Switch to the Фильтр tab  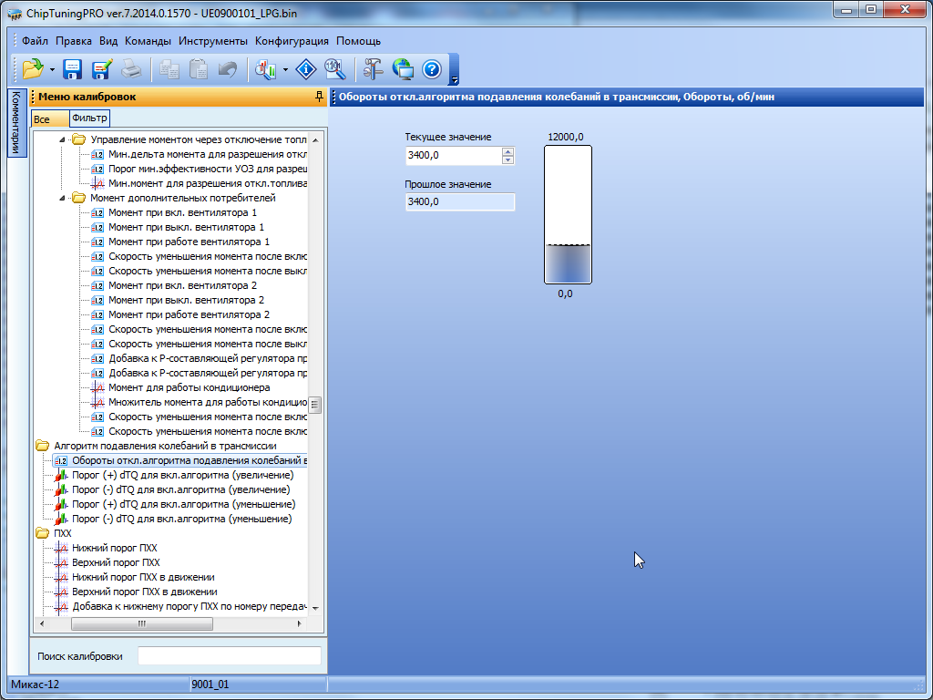[x=89, y=118]
